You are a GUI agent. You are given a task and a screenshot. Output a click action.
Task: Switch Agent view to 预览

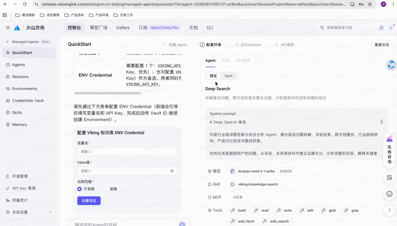[x=213, y=76]
